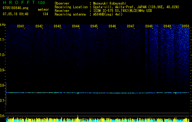Click the date stamp 07.05.18 09:40

click(x=16, y=14)
